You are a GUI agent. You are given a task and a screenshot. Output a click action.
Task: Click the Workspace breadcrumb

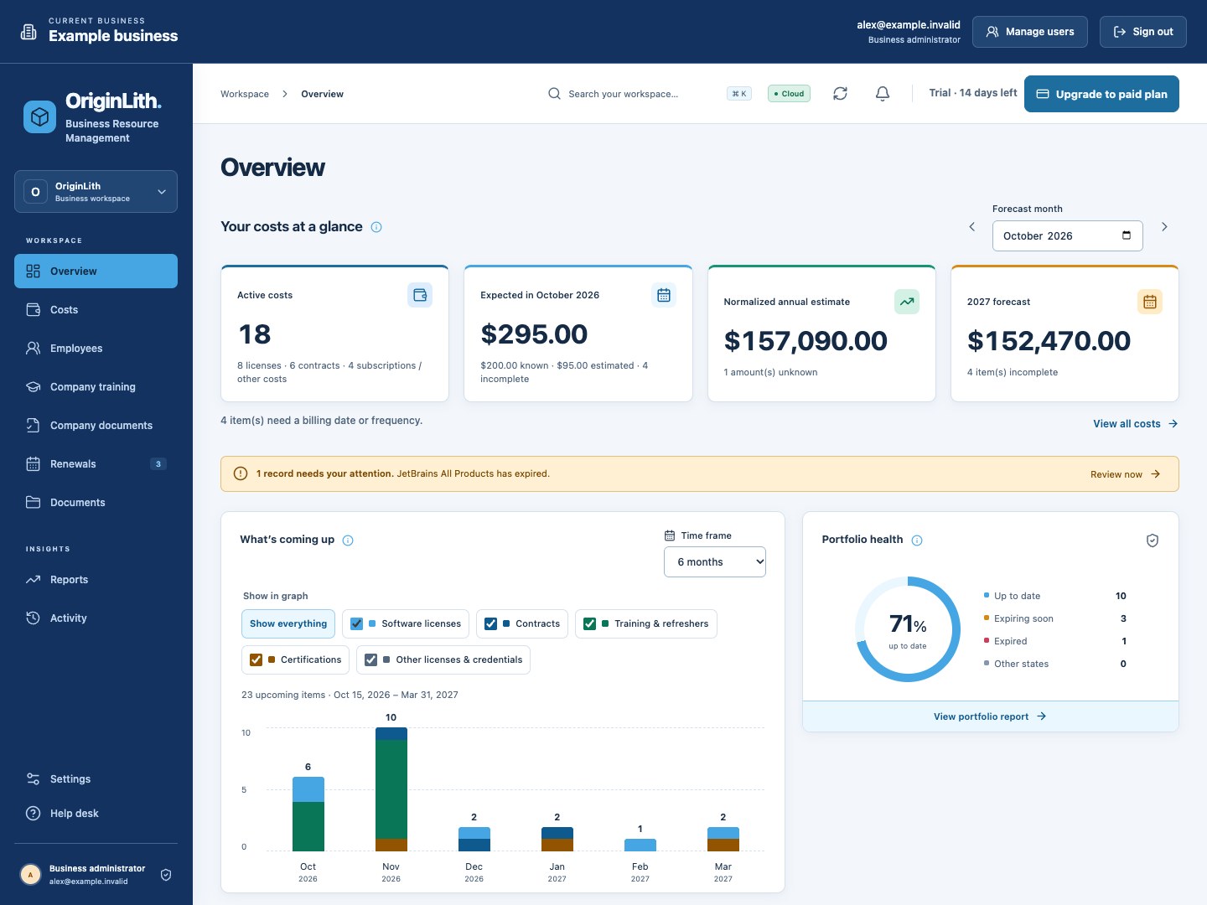point(245,94)
